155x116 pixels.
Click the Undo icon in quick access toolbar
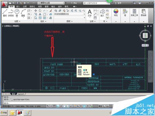tap(28, 3)
